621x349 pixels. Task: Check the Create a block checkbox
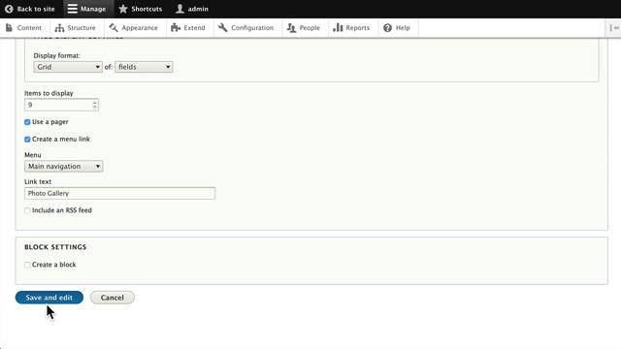[27, 265]
